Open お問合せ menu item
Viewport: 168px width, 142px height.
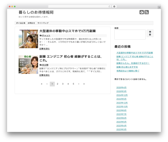point(31,23)
